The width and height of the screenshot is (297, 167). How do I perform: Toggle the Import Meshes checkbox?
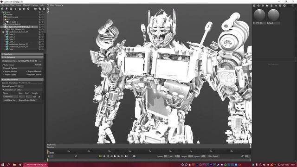point(4,71)
